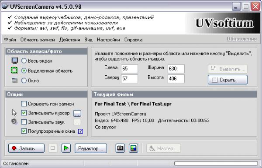Click the sound speaker icon in options
The height and width of the screenshot is (168, 262).
(14, 122)
